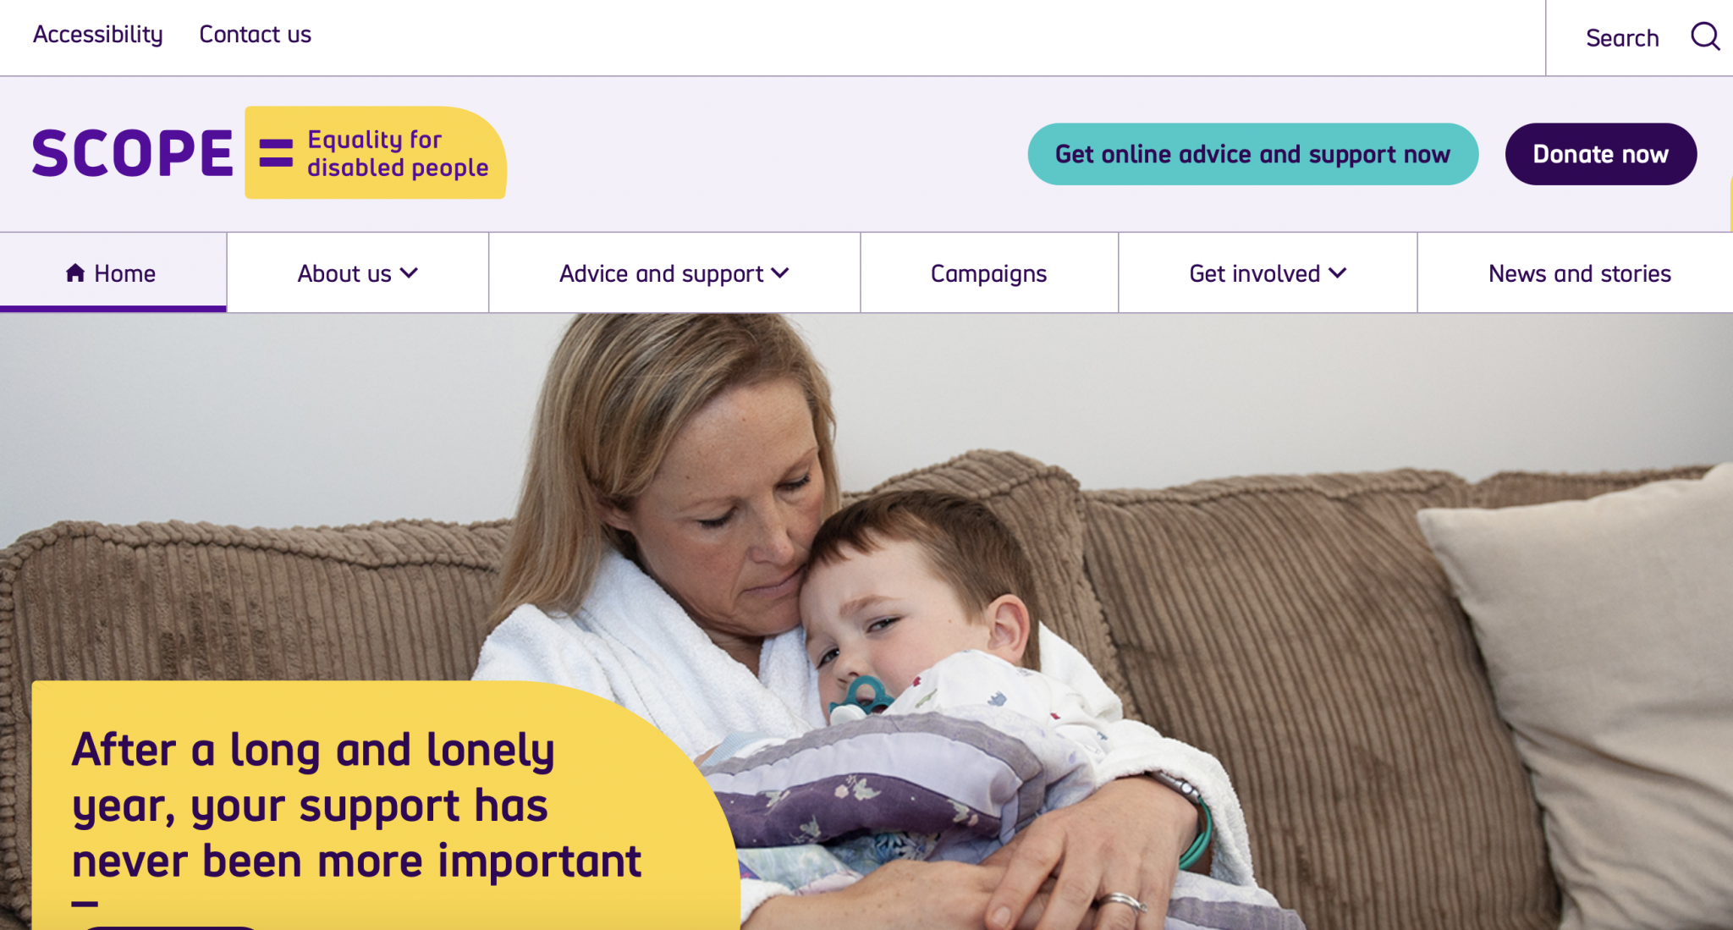Screen dimensions: 1733x930
Task: Expand the About us dropdown menu
Action: [356, 272]
